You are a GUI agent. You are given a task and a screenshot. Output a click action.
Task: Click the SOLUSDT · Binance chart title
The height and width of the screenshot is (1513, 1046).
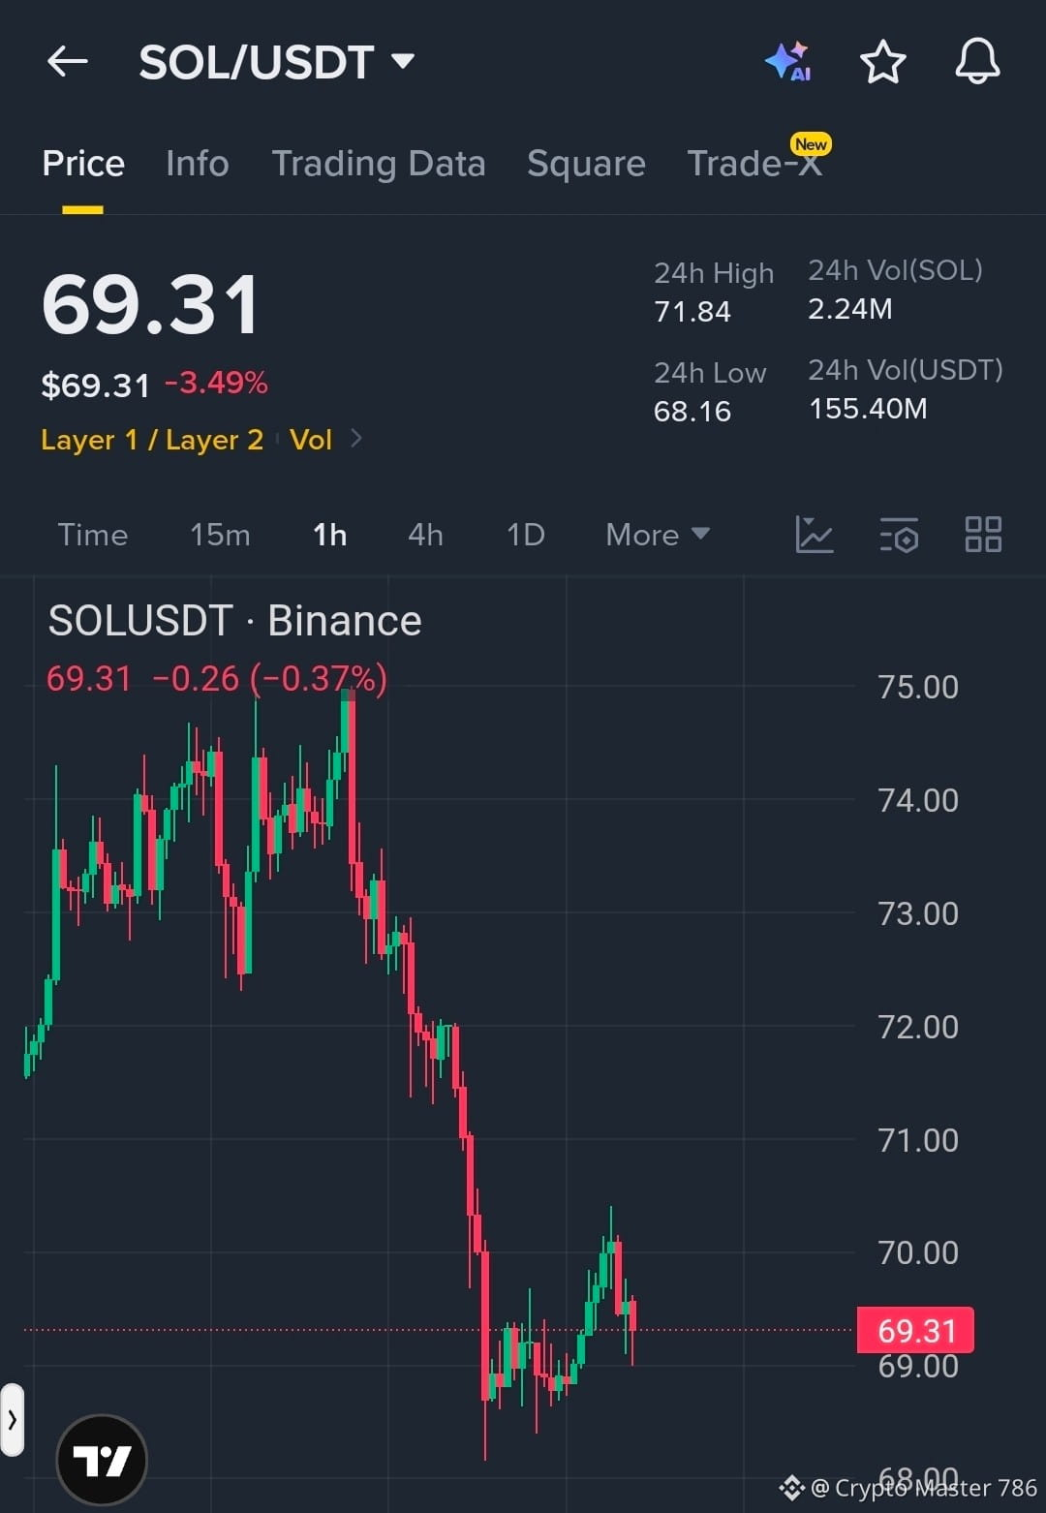(x=234, y=621)
